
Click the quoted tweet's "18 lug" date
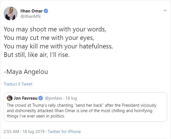click(71, 98)
